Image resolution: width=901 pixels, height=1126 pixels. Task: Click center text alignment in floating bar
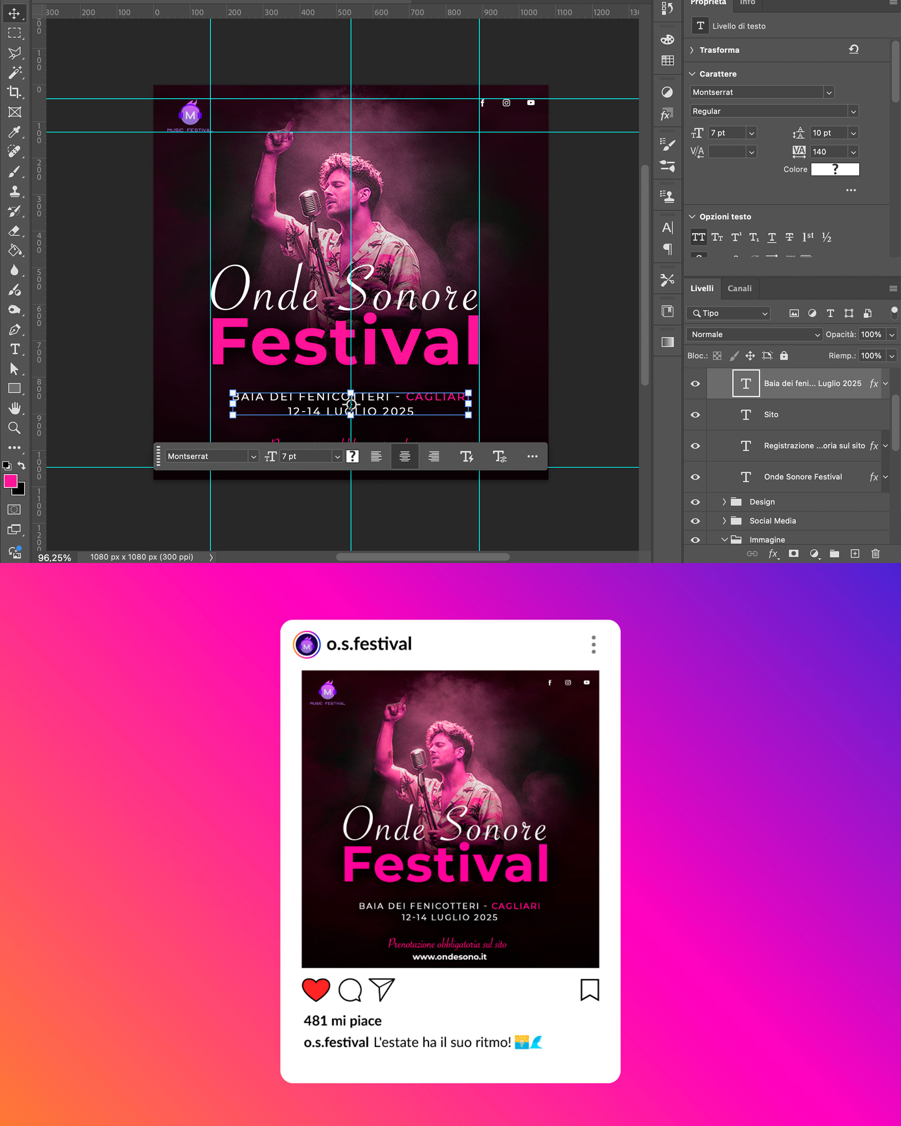pos(404,456)
